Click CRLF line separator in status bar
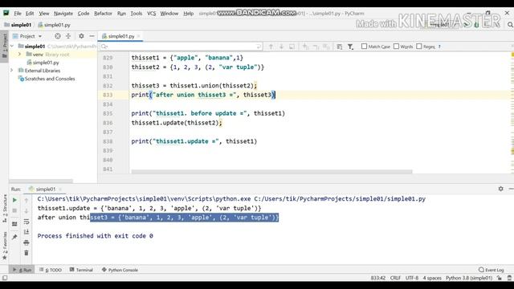514x289 pixels. (x=395, y=278)
